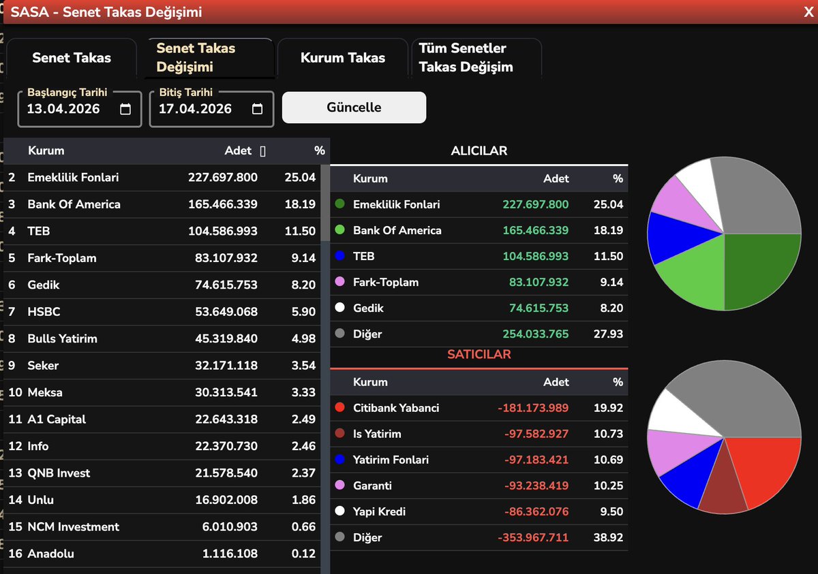This screenshot has width=818, height=574.
Task: Click gray dot beside Diğer in ALICILAR
Action: tap(339, 334)
